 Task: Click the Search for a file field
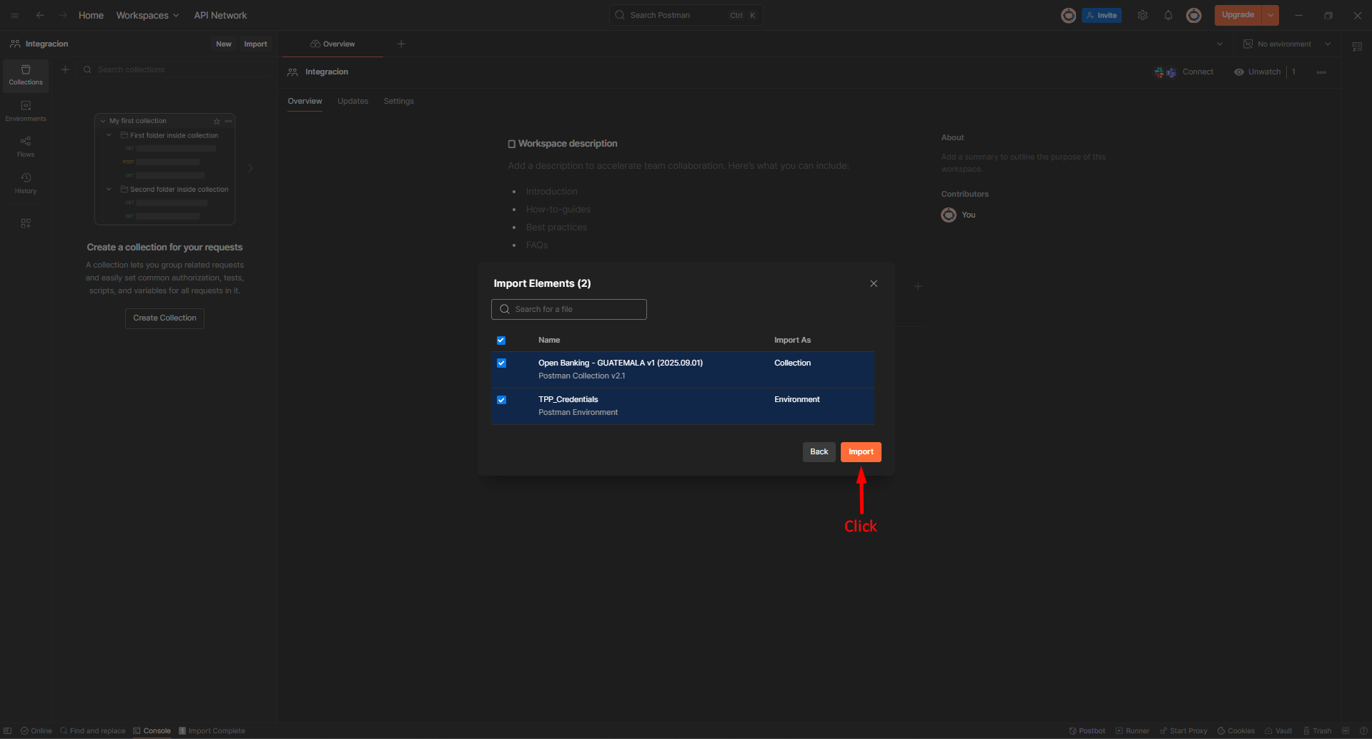coord(569,309)
